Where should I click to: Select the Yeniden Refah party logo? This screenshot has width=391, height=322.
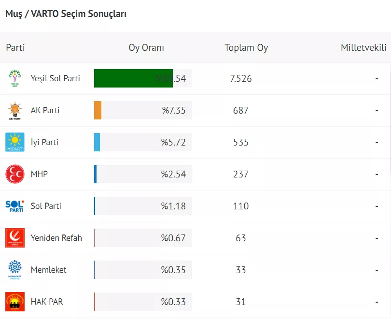click(x=15, y=238)
